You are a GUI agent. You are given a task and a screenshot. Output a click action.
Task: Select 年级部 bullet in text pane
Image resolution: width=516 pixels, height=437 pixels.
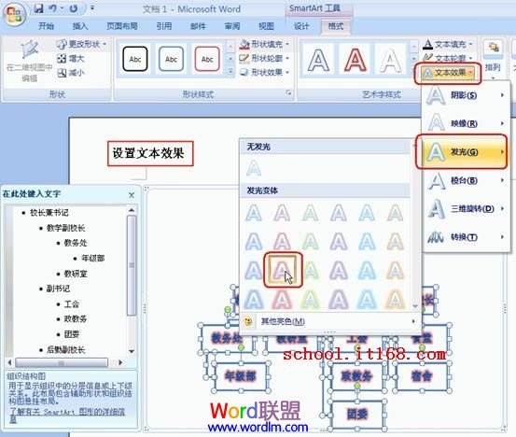92,258
